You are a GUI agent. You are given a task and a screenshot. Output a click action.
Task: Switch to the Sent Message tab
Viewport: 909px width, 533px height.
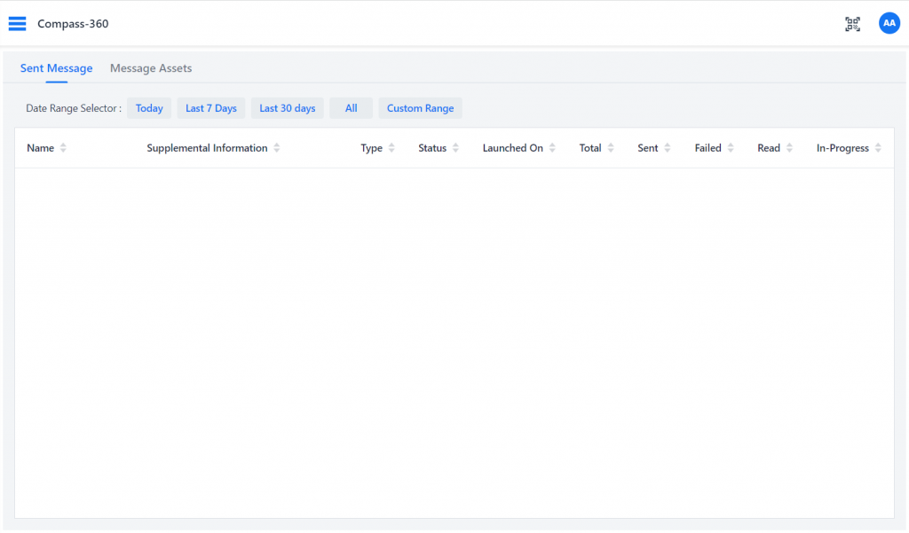(56, 68)
